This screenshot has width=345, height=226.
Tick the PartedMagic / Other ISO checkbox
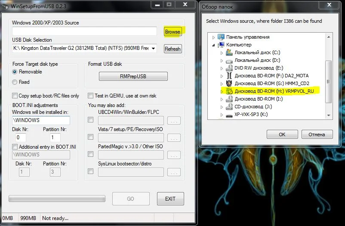coord(90,154)
